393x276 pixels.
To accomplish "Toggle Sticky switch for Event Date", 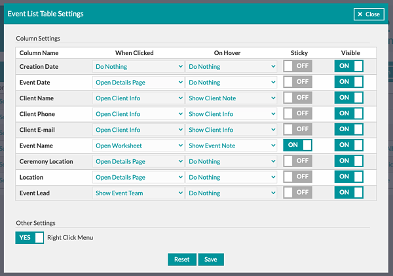I will [297, 82].
